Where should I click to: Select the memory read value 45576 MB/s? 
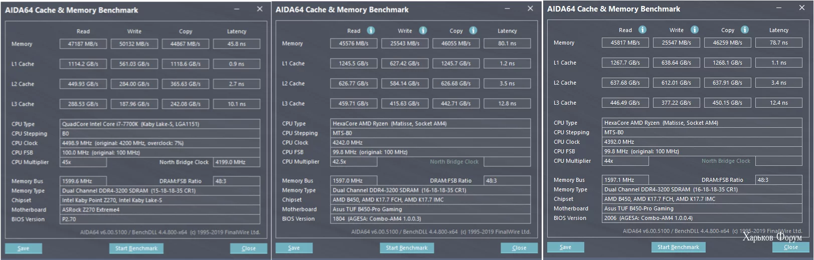[x=354, y=44]
